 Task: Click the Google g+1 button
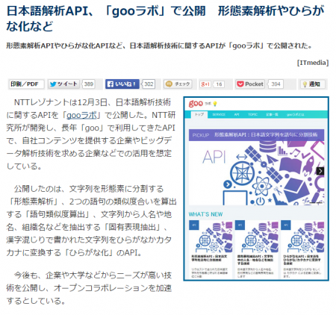[205, 84]
